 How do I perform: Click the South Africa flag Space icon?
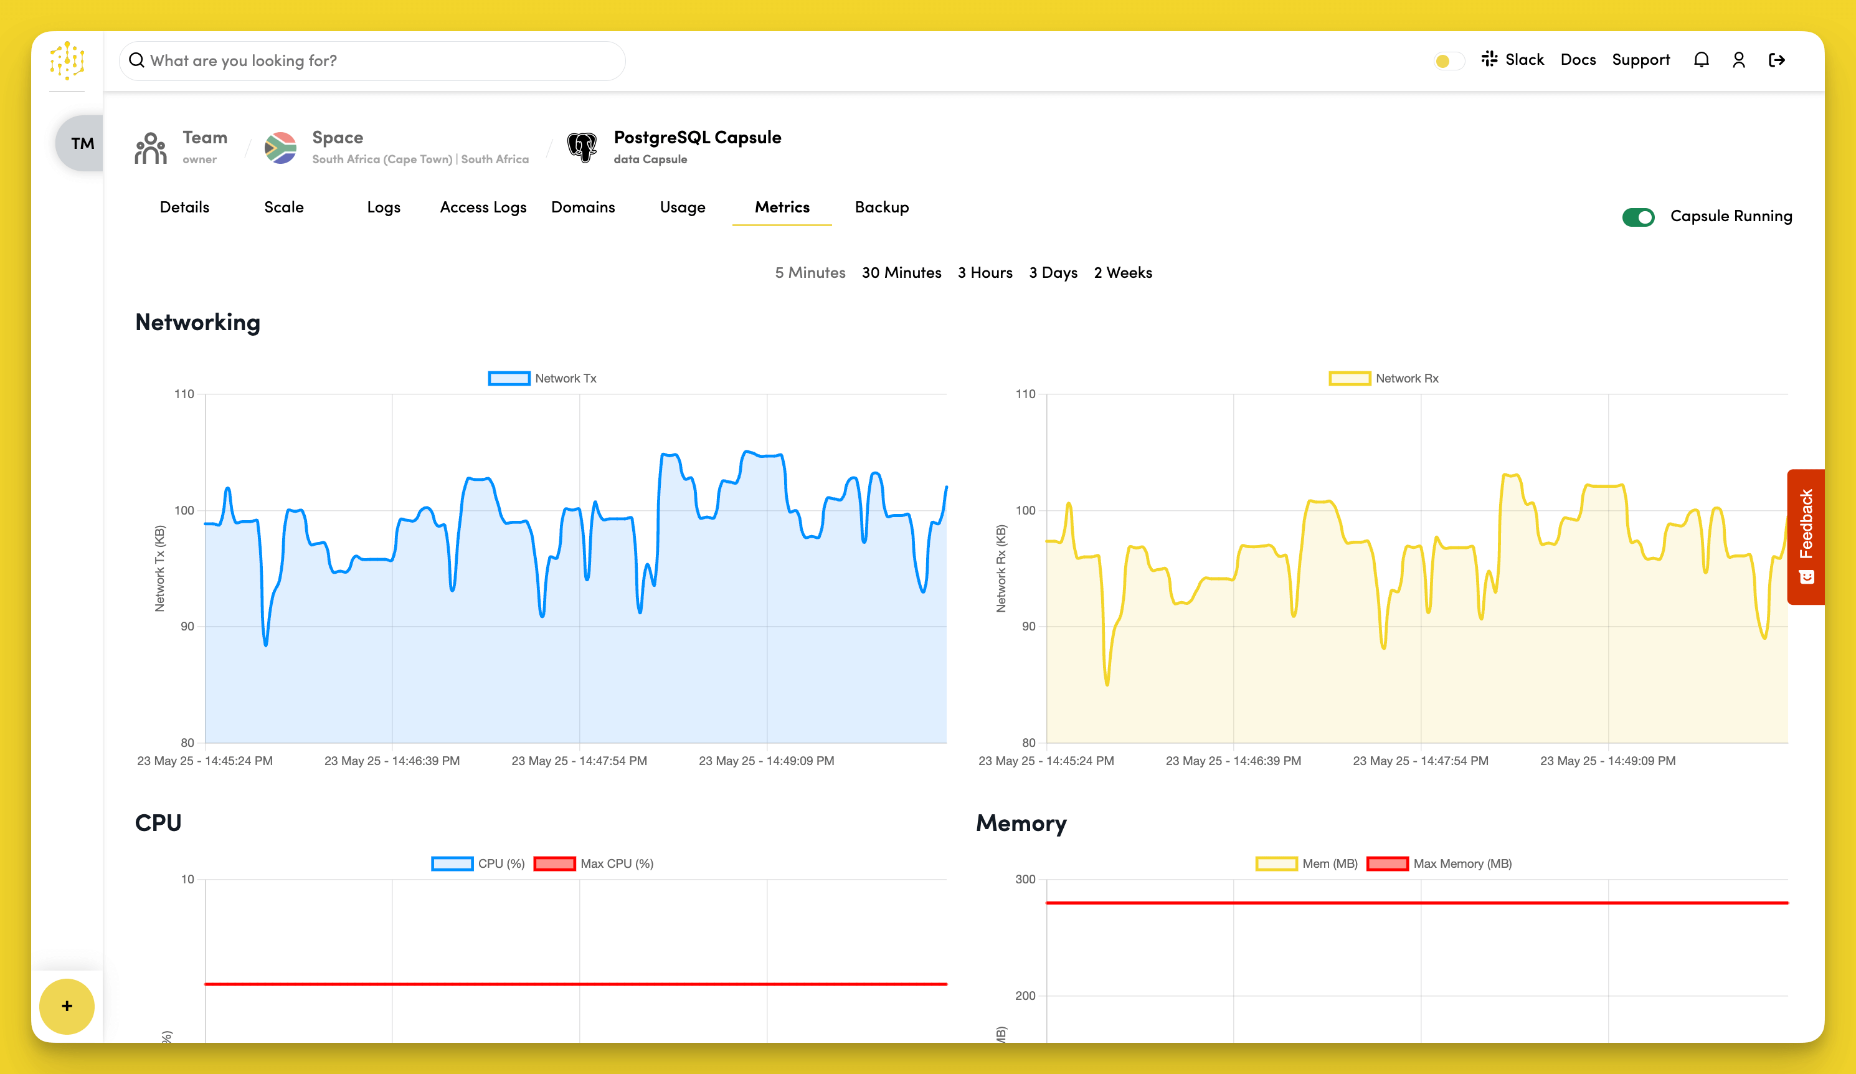pos(281,146)
